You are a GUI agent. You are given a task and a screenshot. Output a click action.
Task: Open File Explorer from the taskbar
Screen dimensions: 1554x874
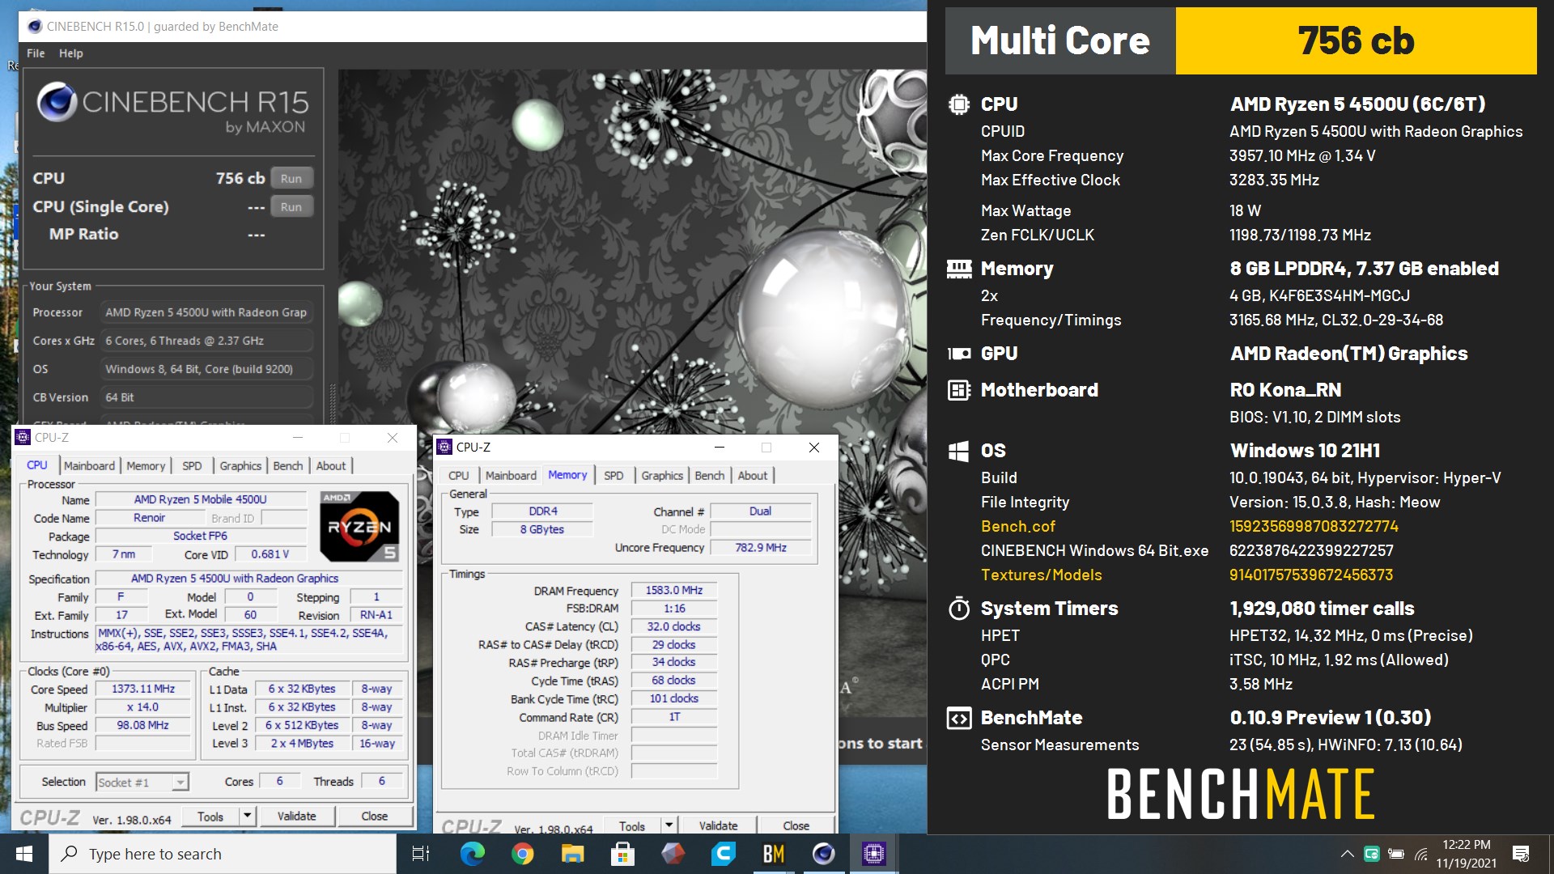point(572,854)
